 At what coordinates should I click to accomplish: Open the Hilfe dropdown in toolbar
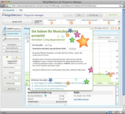click(80, 15)
